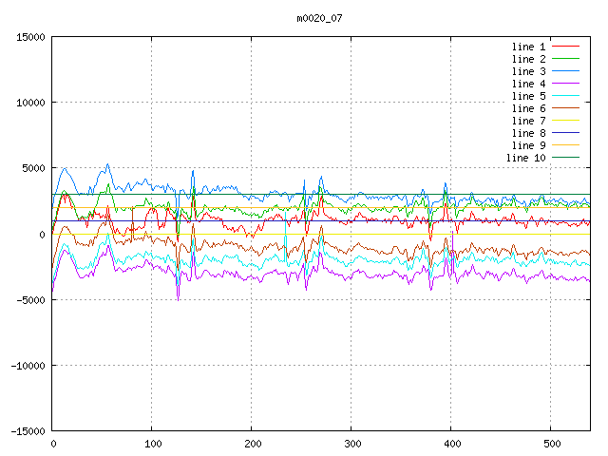
Task: Select the 'line 8' legend label
Action: (x=528, y=133)
